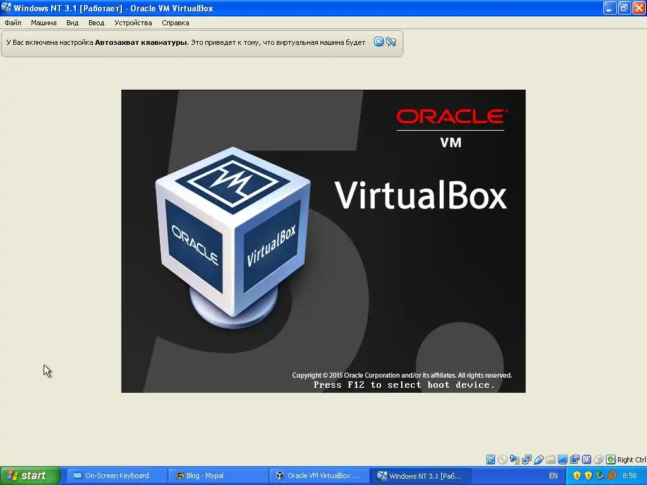Click the audio indicator in the status bar
Screen dimensions: 647x485
[514, 460]
